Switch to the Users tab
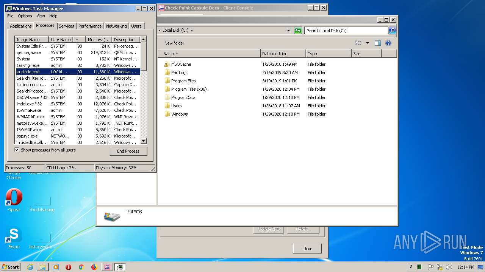 tap(136, 26)
